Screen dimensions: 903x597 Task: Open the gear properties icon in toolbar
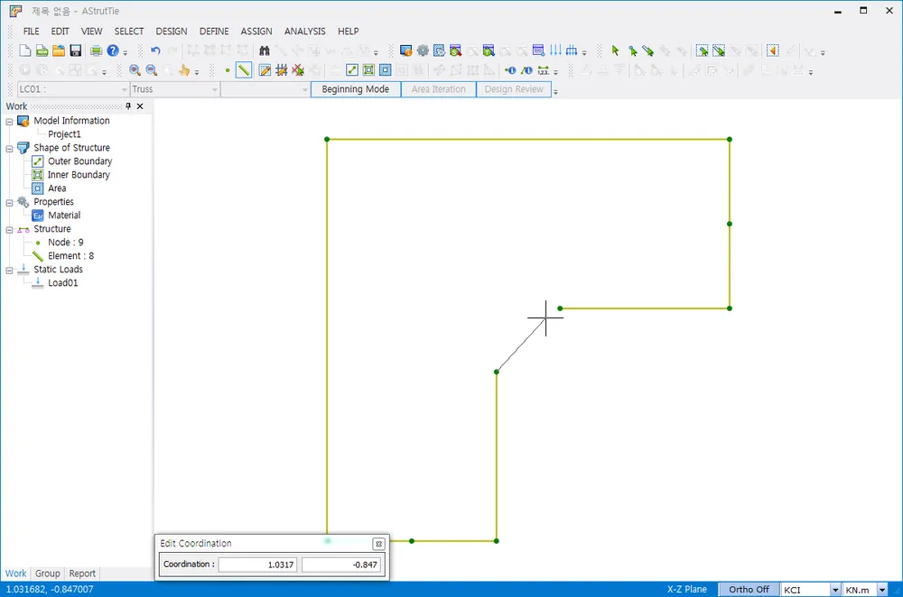click(x=423, y=51)
